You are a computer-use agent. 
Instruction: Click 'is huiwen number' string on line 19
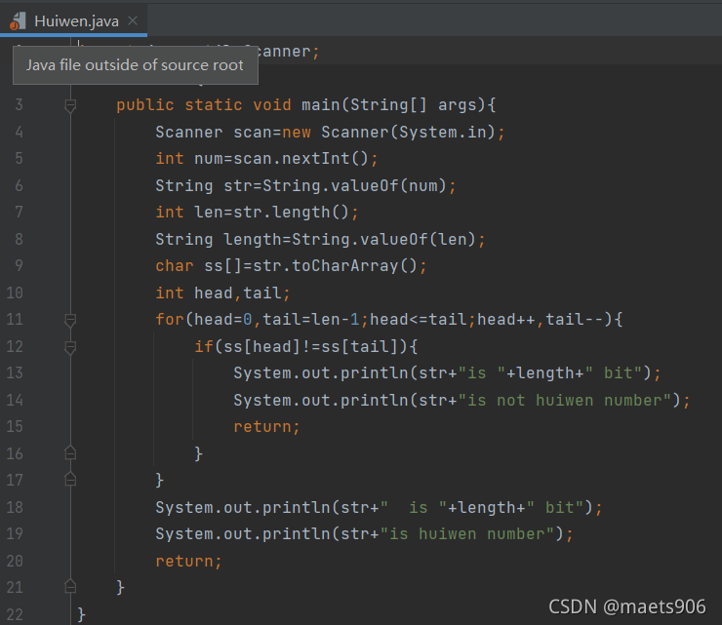coord(467,534)
